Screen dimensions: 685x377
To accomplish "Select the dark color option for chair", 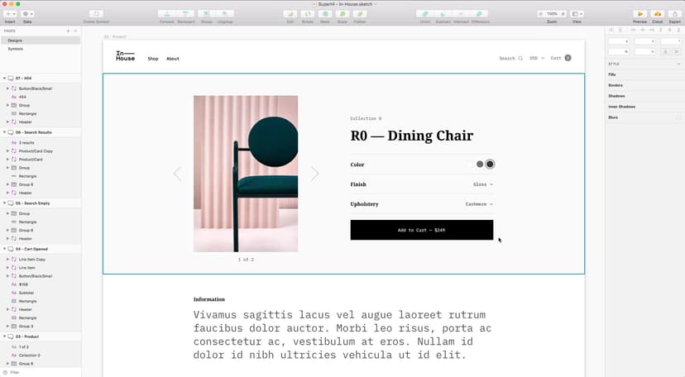I will coord(490,164).
